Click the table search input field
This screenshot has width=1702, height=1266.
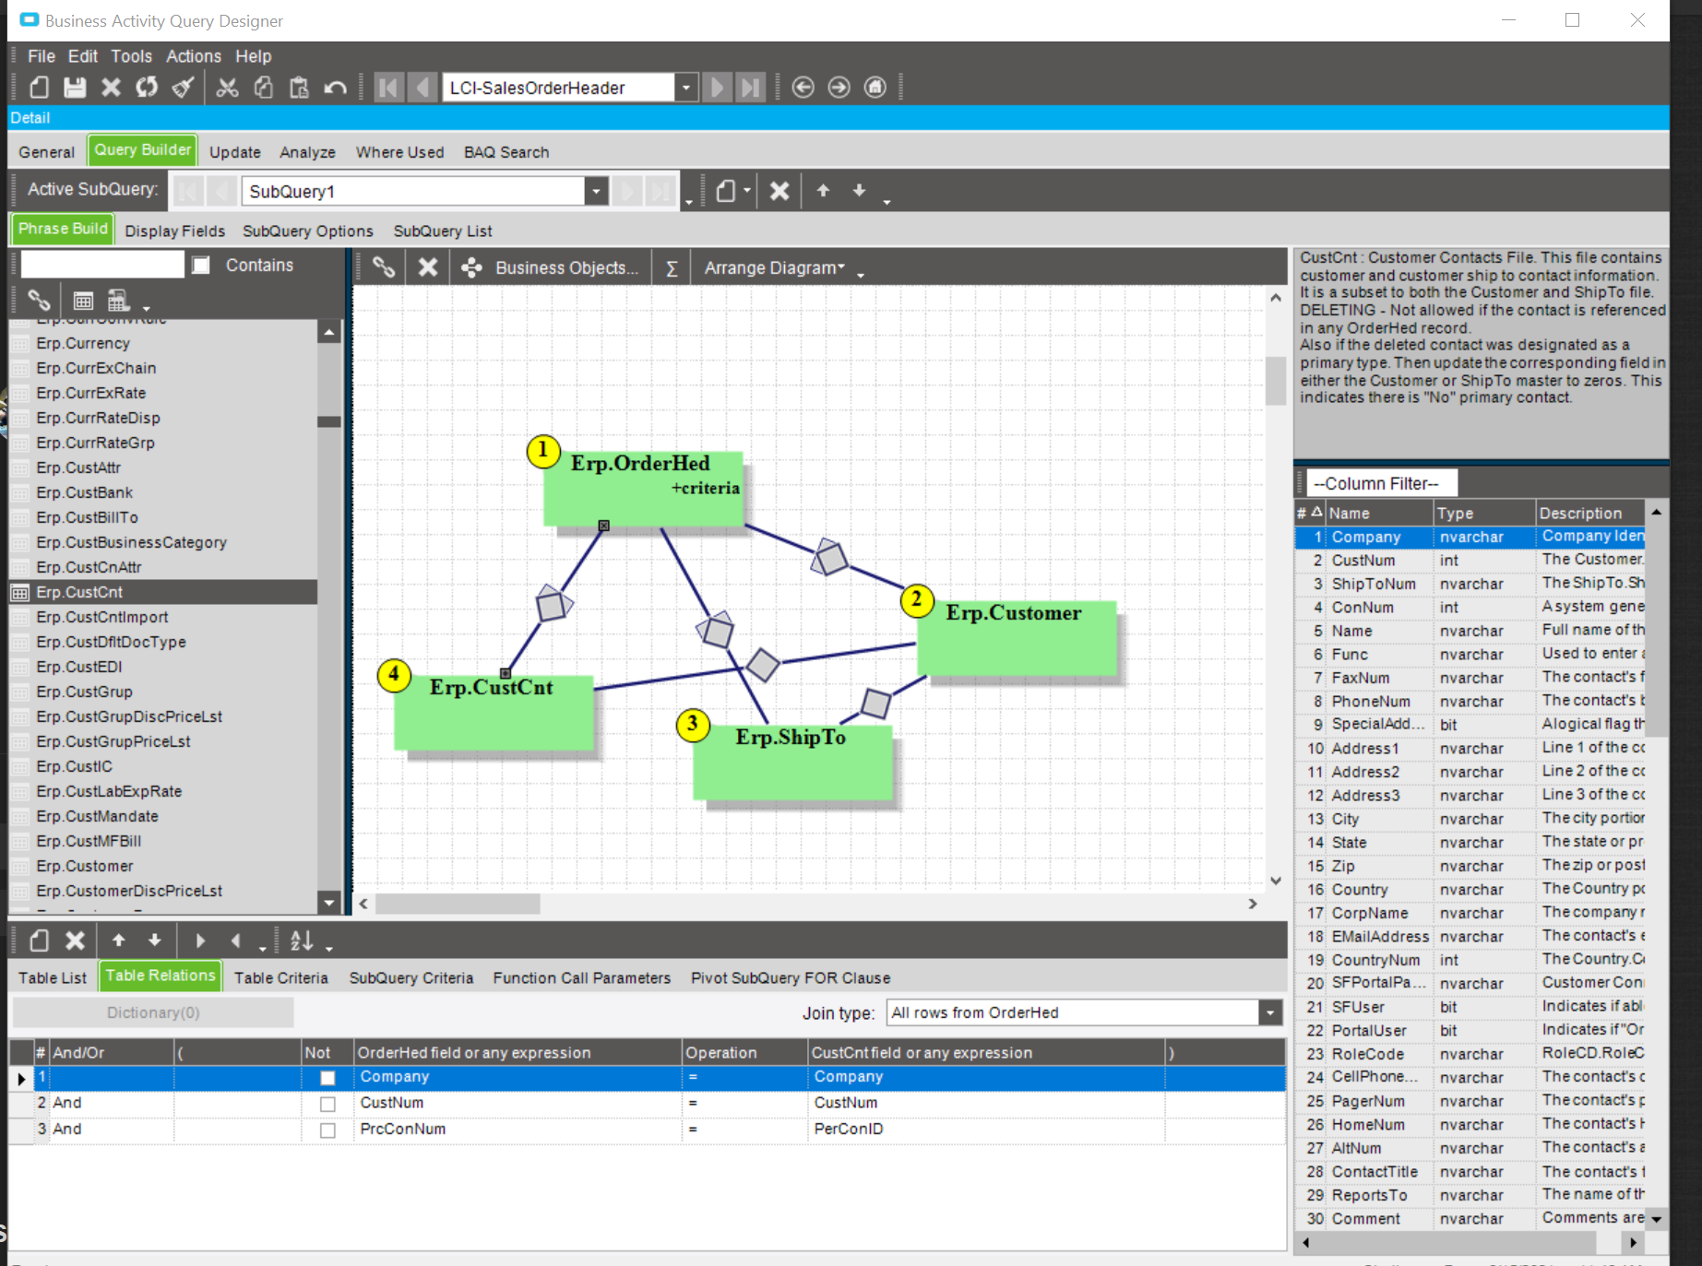tap(102, 266)
